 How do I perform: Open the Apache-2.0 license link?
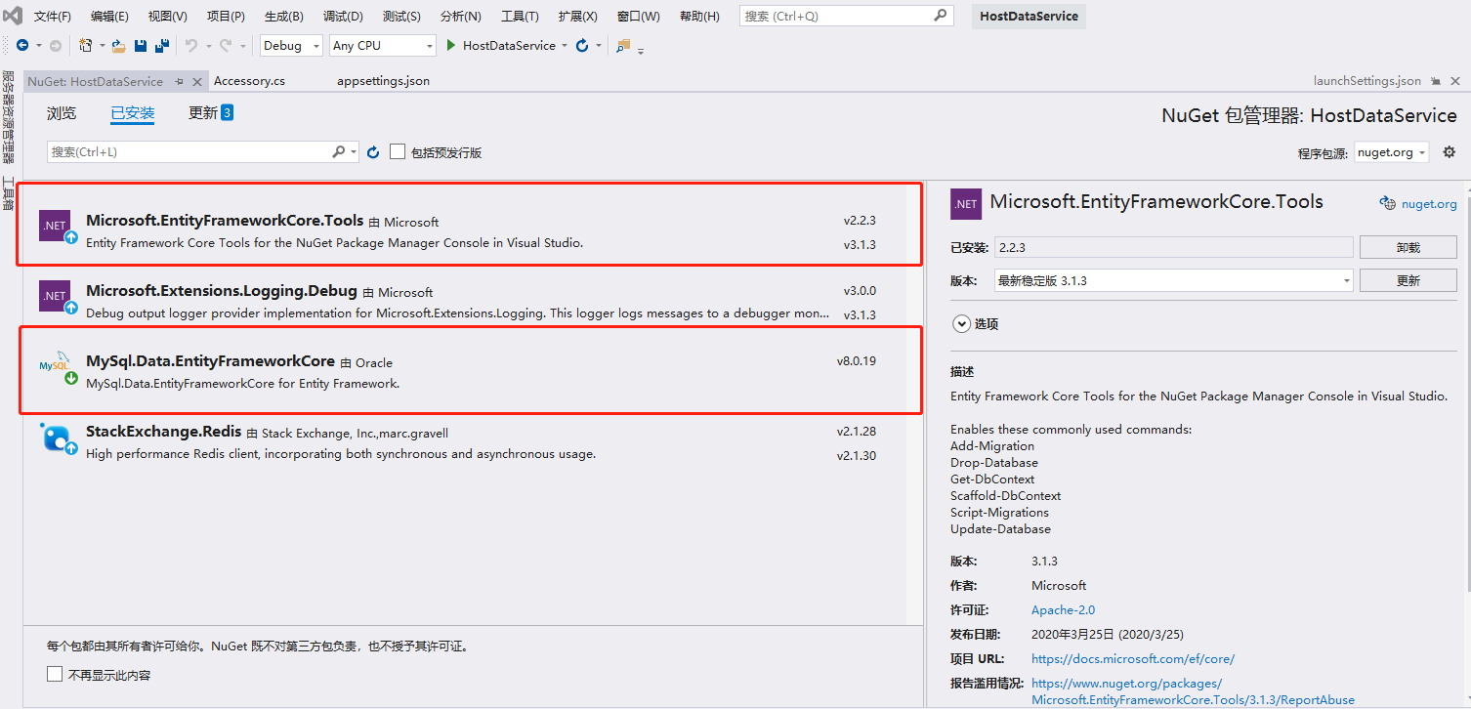[1049, 610]
